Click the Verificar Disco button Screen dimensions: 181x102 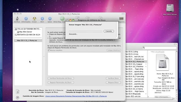click(113, 78)
